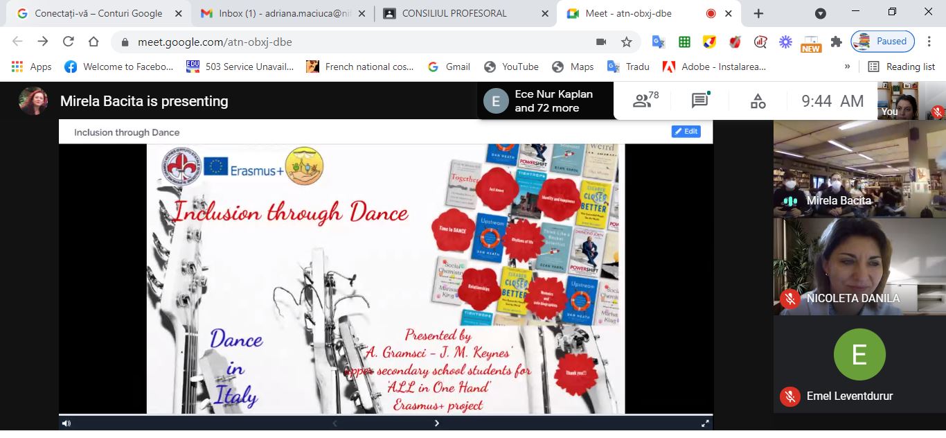Open the Meet chat panel

pyautogui.click(x=700, y=100)
